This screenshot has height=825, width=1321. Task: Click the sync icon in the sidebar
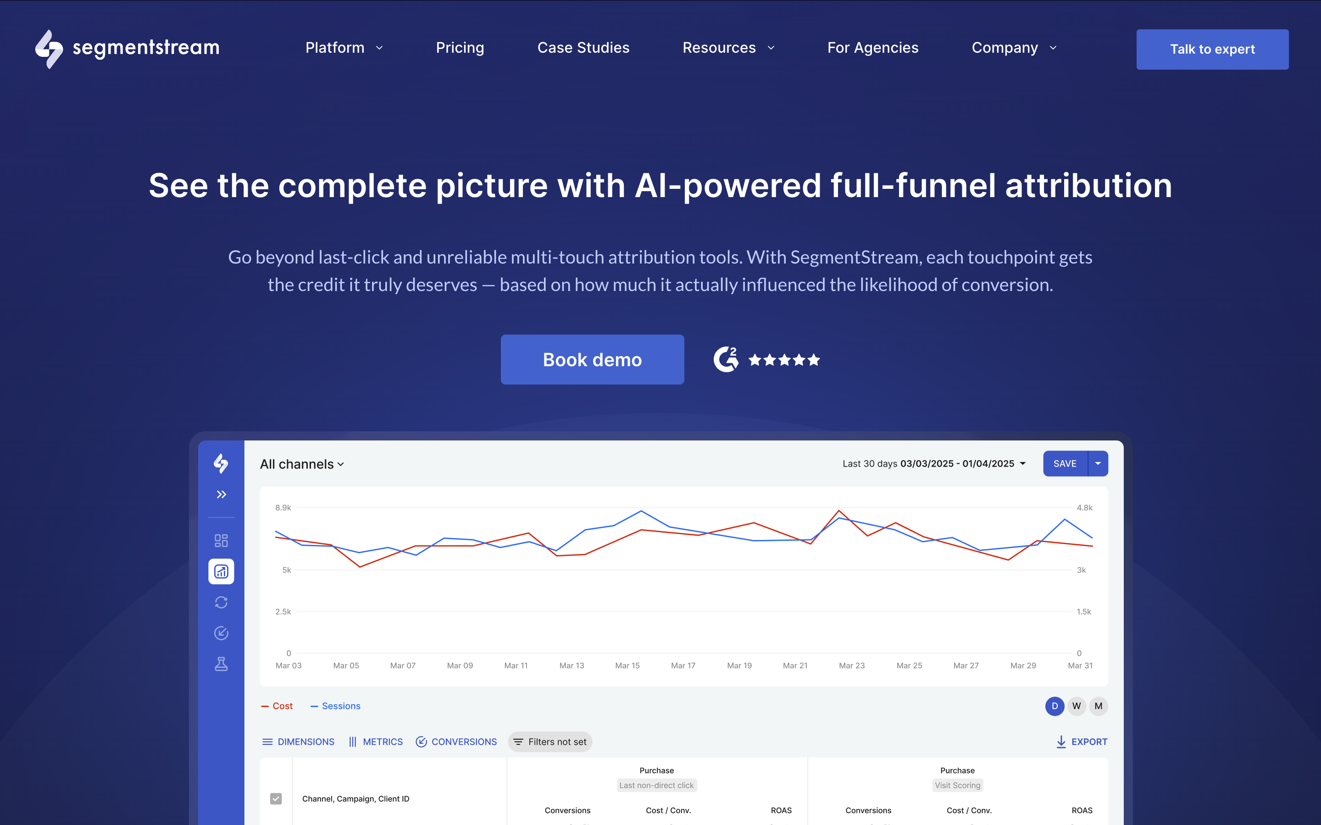(221, 602)
